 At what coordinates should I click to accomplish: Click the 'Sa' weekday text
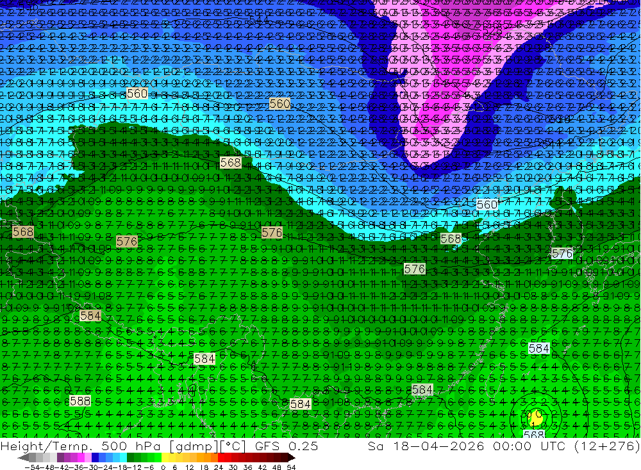pyautogui.click(x=376, y=446)
